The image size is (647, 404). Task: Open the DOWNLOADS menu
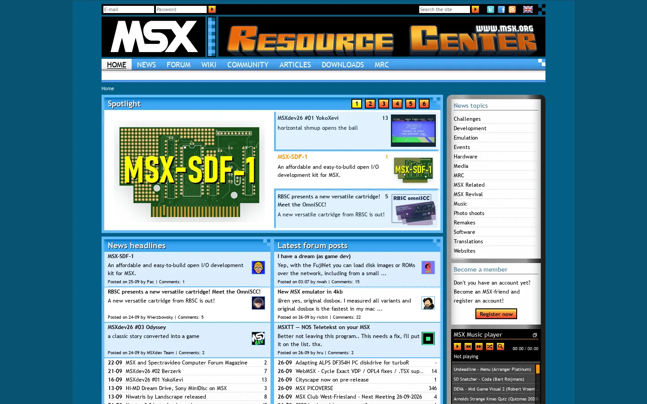tap(343, 65)
